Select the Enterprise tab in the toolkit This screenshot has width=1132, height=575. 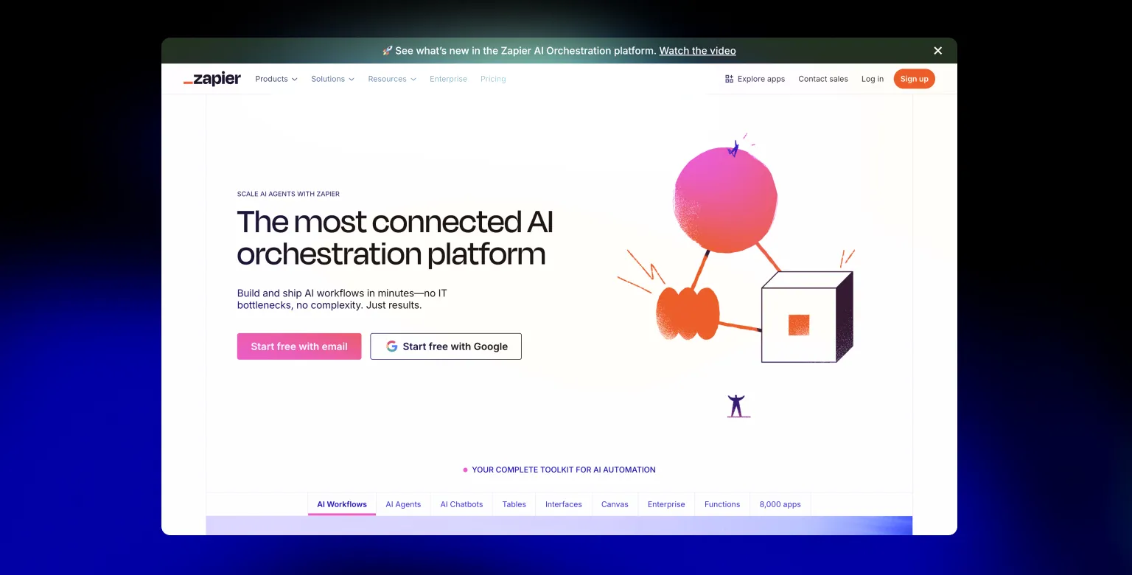[x=666, y=504]
